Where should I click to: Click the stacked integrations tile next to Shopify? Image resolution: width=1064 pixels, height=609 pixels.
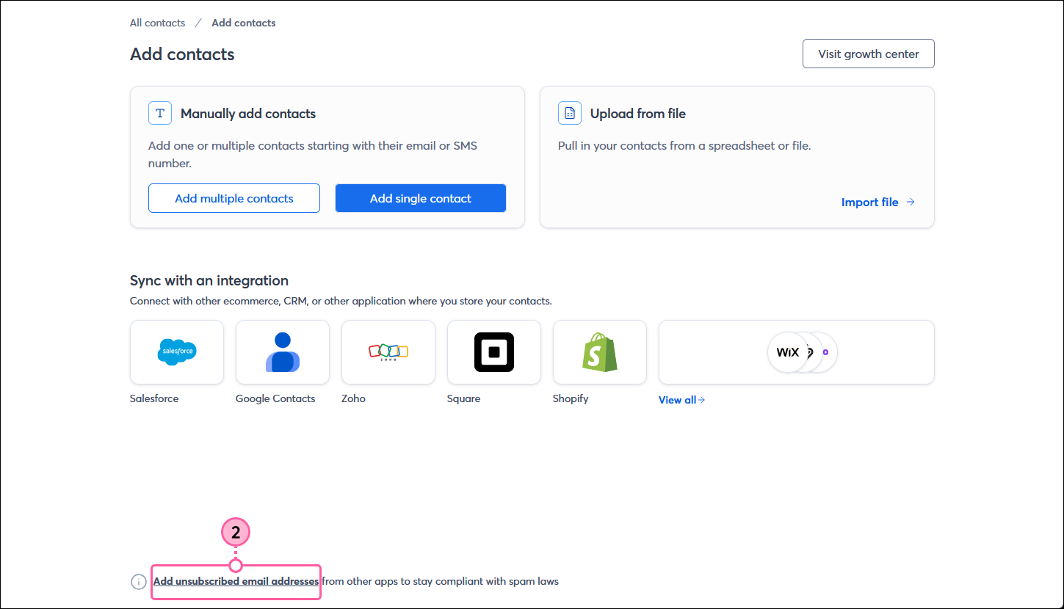click(x=796, y=352)
